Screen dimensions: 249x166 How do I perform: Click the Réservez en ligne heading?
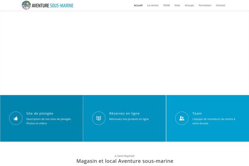(124, 113)
